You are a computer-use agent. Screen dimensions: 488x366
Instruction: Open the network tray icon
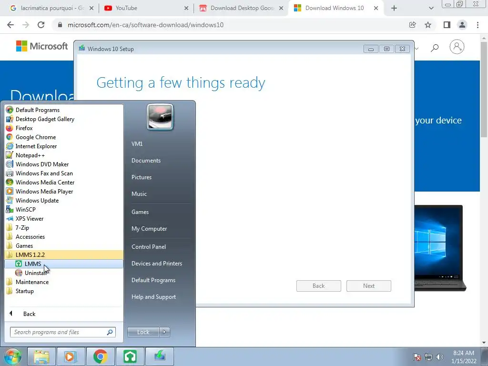pos(428,357)
